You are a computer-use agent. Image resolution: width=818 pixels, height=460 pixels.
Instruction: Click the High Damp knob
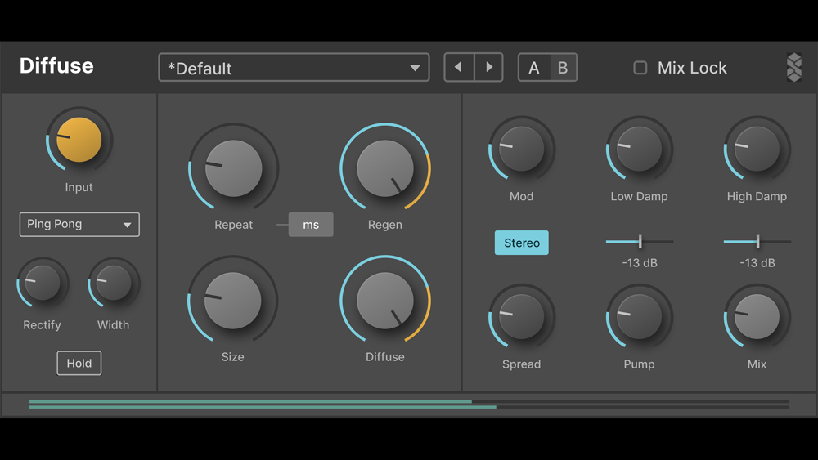[757, 149]
